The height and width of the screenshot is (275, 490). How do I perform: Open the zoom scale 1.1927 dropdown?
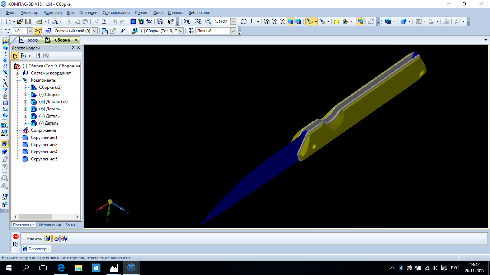233,21
